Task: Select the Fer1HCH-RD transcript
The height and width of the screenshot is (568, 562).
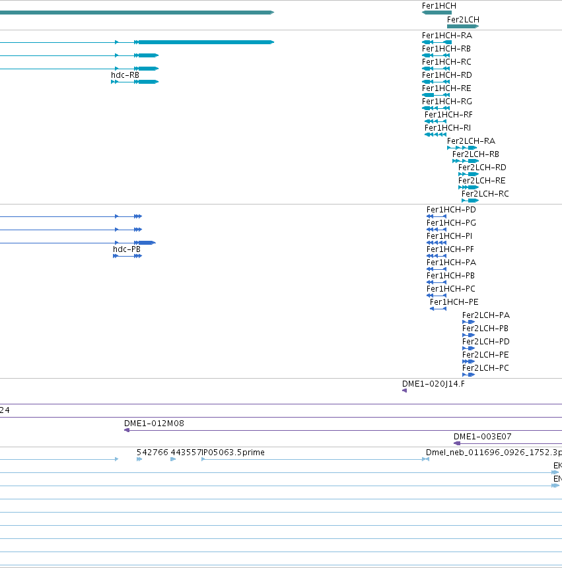Action: 436,82
